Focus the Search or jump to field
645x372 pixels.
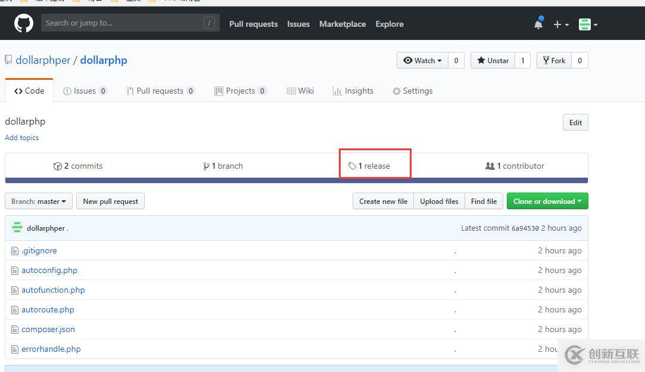130,23
